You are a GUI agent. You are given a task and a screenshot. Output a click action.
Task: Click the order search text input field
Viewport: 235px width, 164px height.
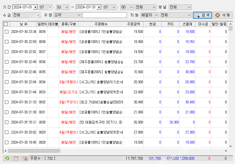[104, 15]
